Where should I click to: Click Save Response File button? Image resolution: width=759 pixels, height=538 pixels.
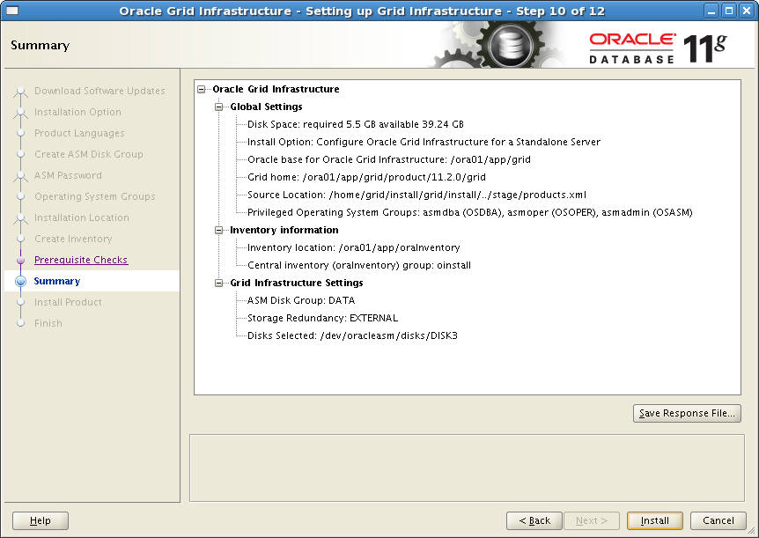pos(687,413)
